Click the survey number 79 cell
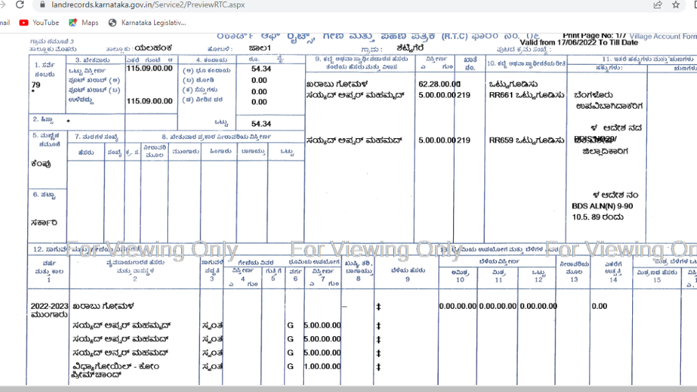 click(x=36, y=86)
